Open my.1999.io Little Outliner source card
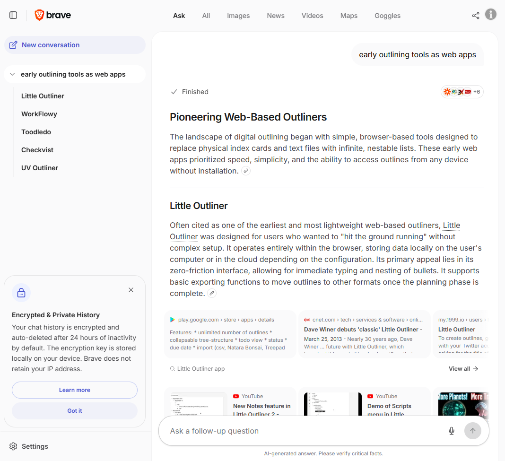 461,334
